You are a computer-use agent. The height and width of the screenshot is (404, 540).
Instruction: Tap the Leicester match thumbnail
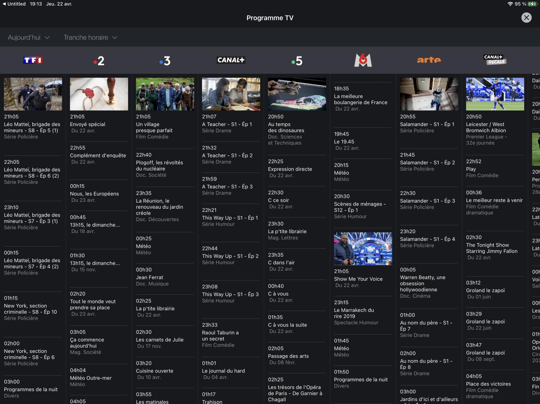(495, 94)
